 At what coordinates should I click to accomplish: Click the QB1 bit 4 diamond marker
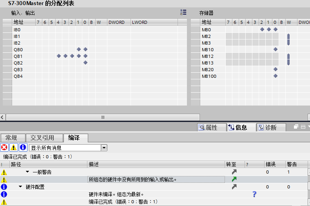tap(59, 56)
